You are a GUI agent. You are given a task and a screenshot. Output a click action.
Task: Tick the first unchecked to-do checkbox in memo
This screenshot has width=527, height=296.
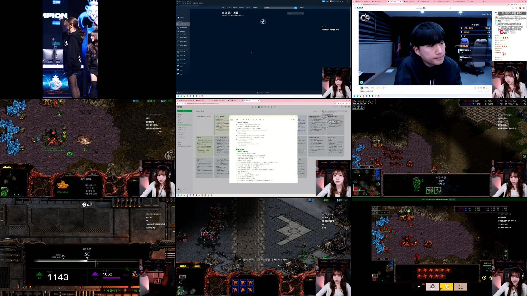pos(236,127)
